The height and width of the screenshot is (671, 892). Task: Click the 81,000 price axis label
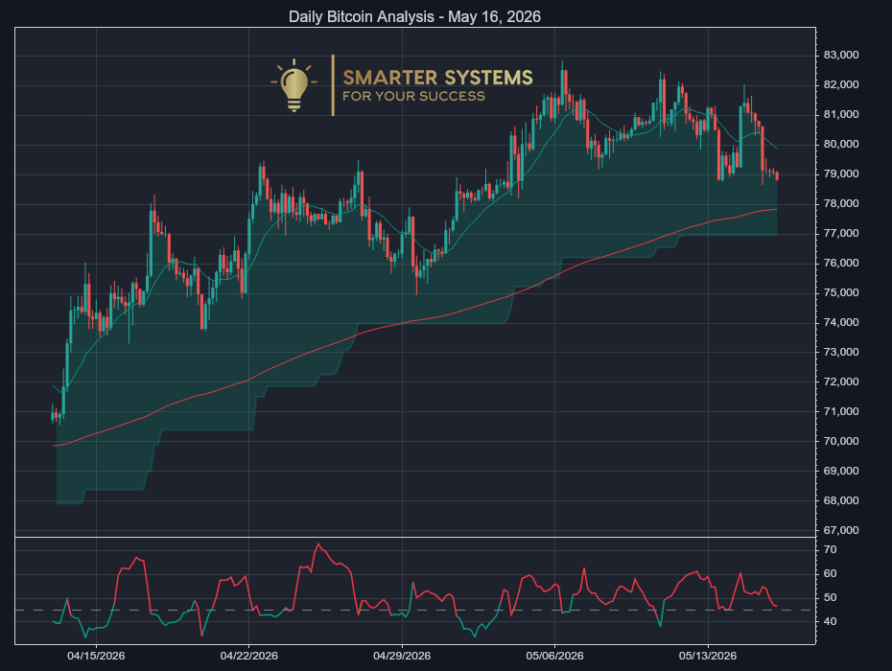pos(841,114)
